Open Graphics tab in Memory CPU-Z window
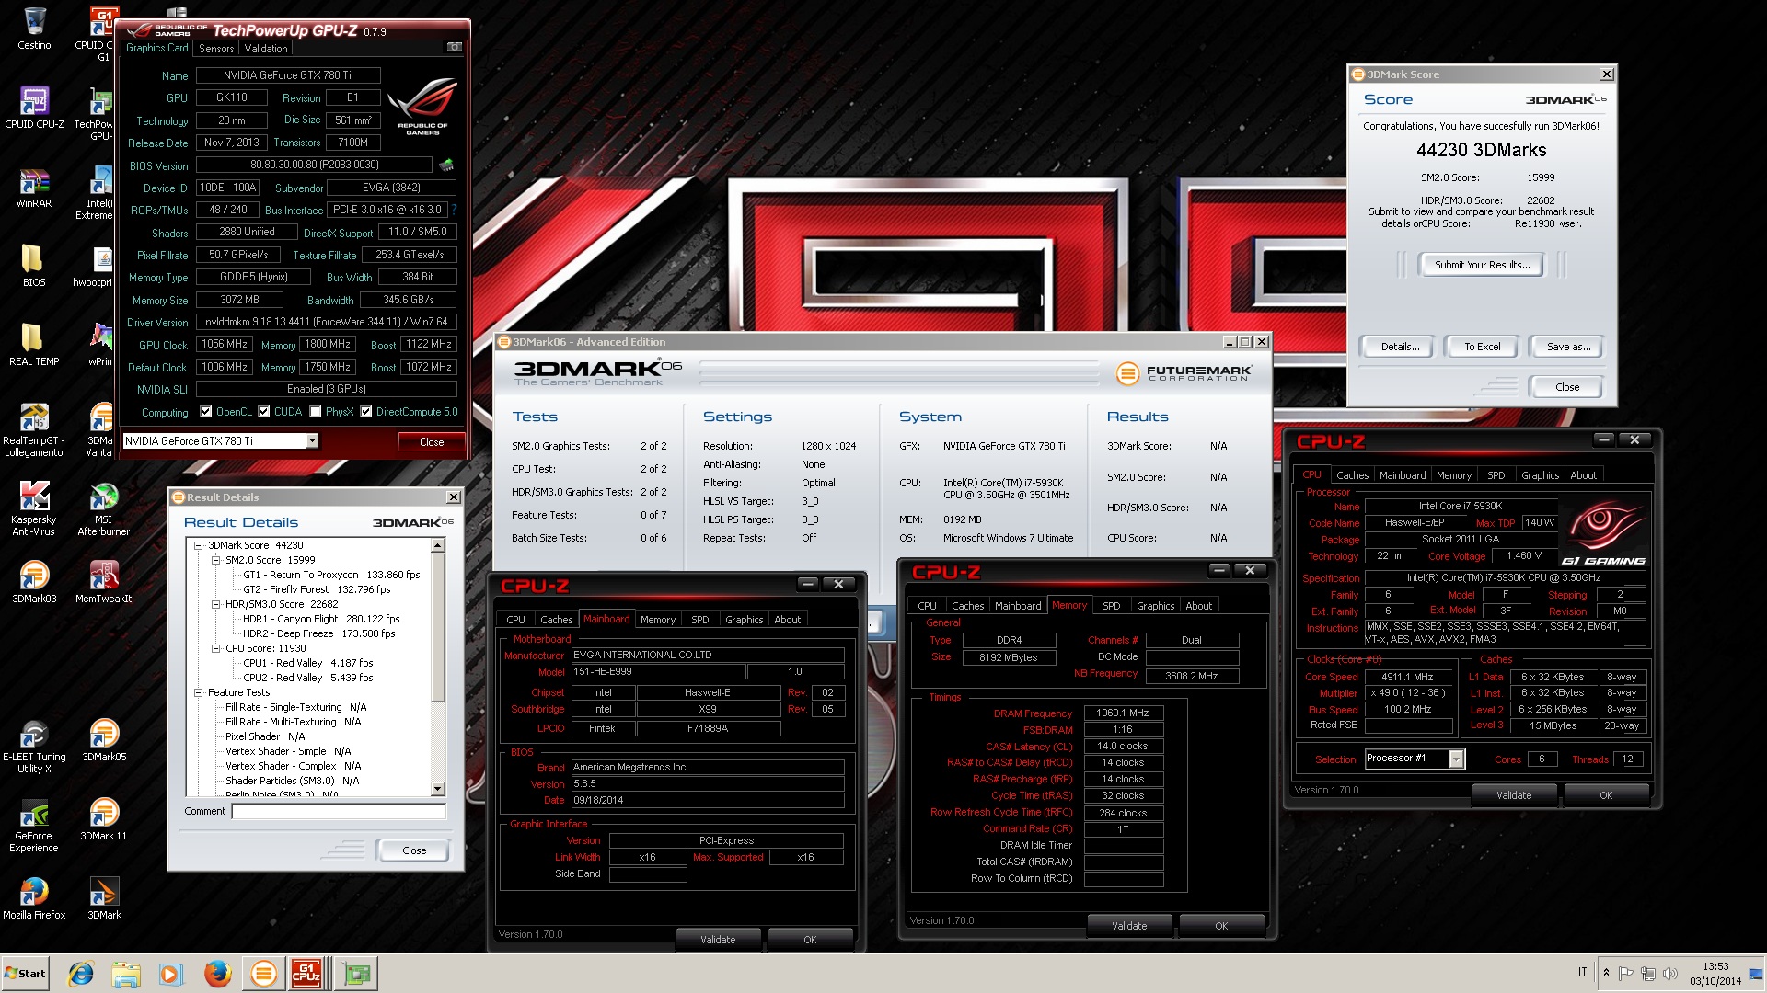This screenshot has width=1767, height=993. tap(1156, 606)
